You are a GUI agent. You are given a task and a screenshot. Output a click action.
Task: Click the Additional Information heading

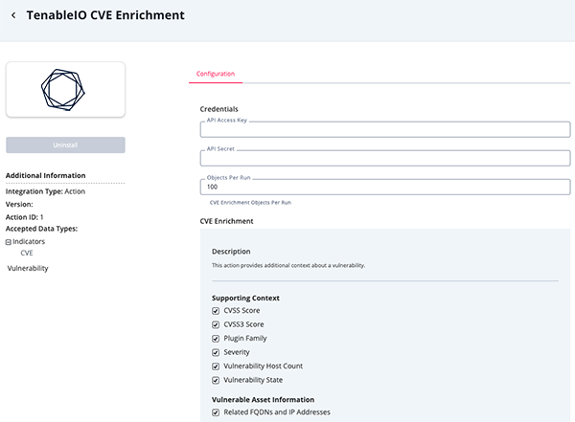coord(45,175)
